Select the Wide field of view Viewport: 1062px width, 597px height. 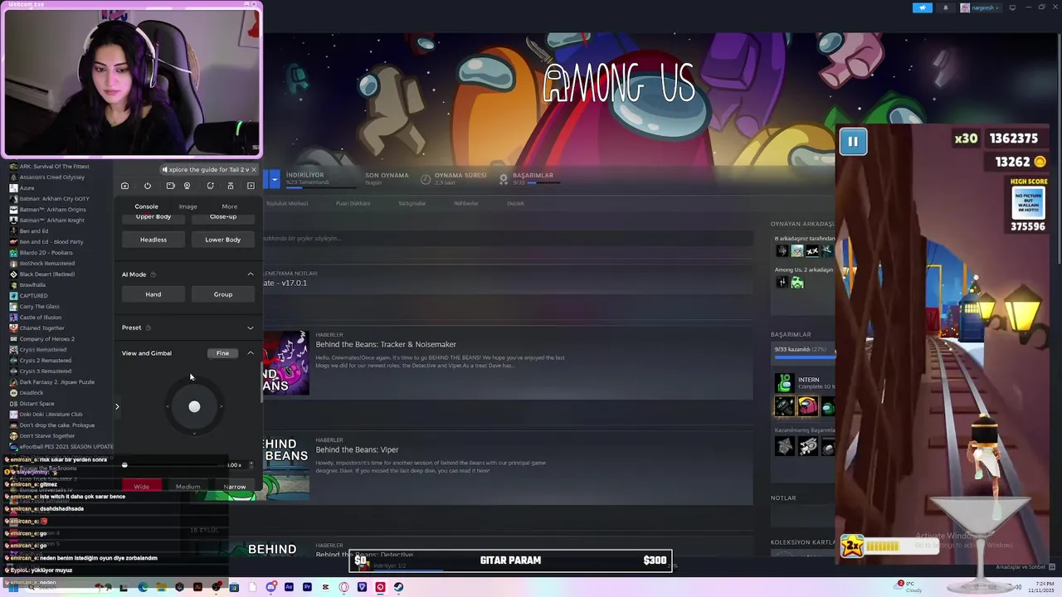point(142,487)
